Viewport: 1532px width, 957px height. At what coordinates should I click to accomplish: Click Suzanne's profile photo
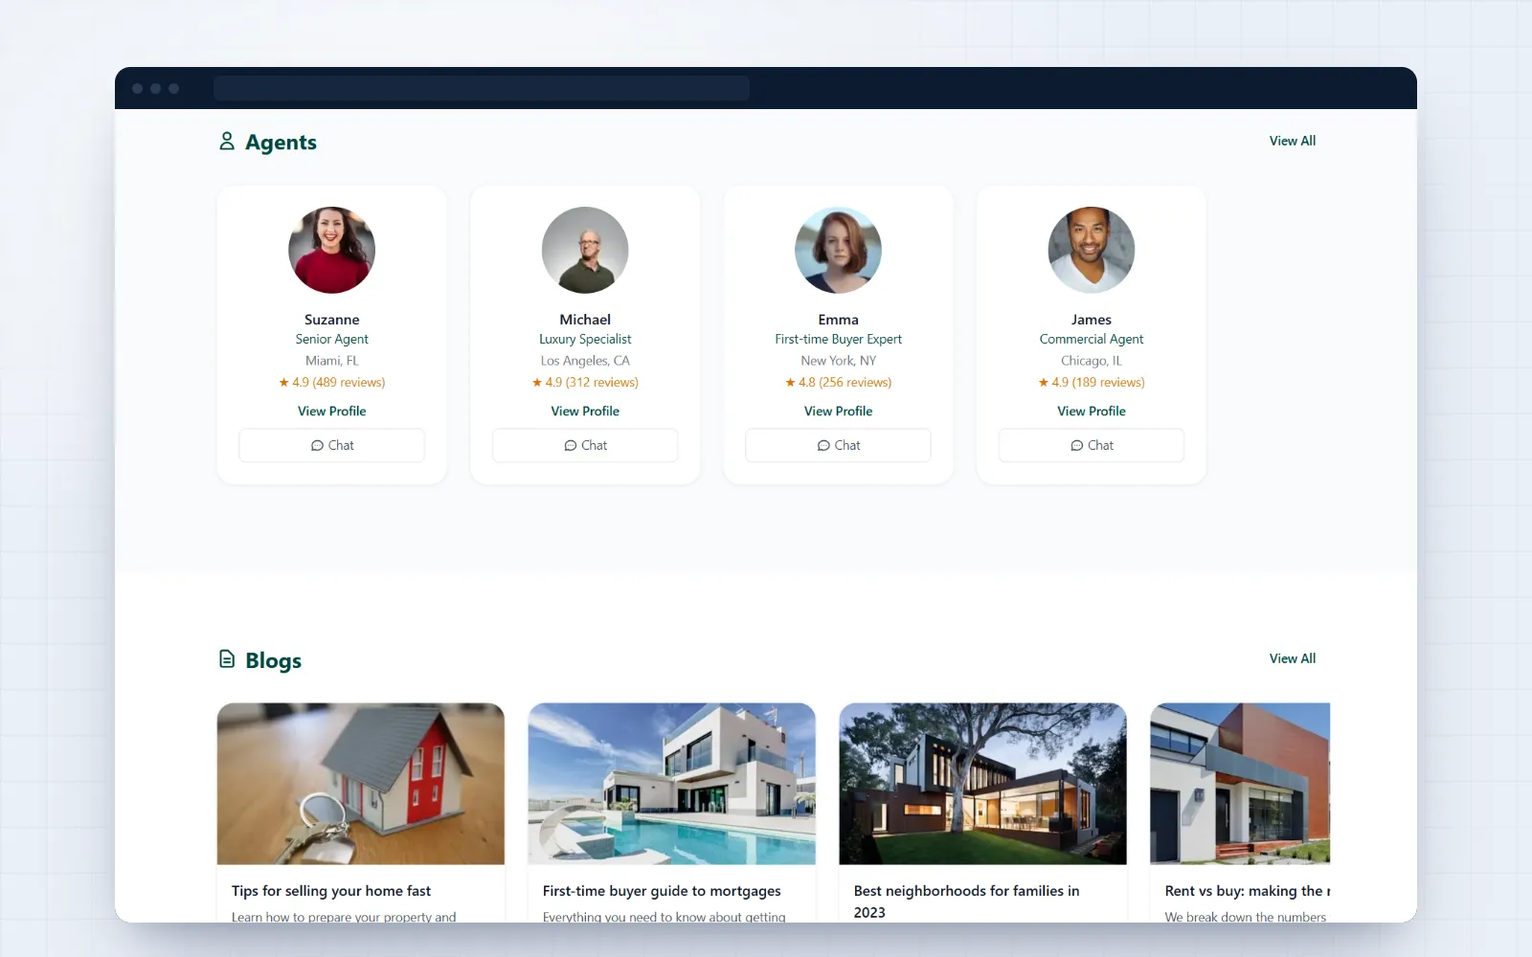tap(331, 250)
